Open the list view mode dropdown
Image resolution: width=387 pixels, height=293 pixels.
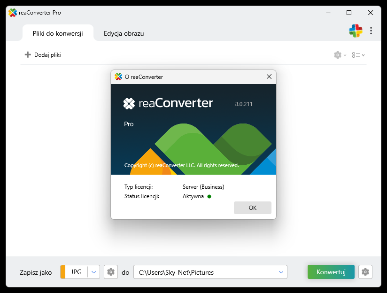pos(358,55)
